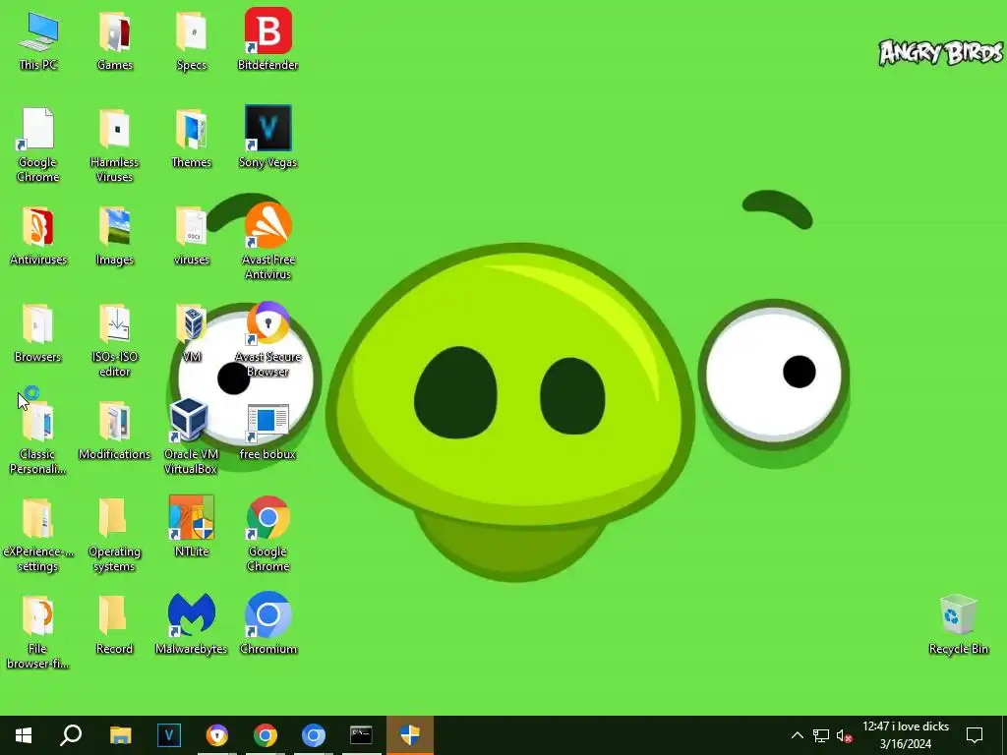Open network status tray icon

click(821, 735)
